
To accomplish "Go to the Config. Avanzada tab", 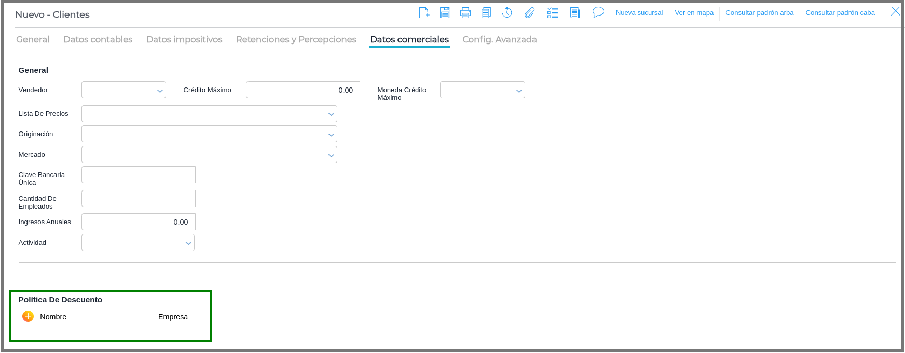I will (499, 40).
